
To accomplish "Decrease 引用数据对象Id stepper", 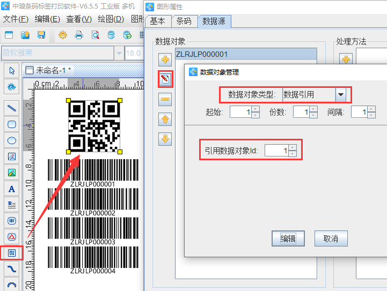I will (293, 153).
